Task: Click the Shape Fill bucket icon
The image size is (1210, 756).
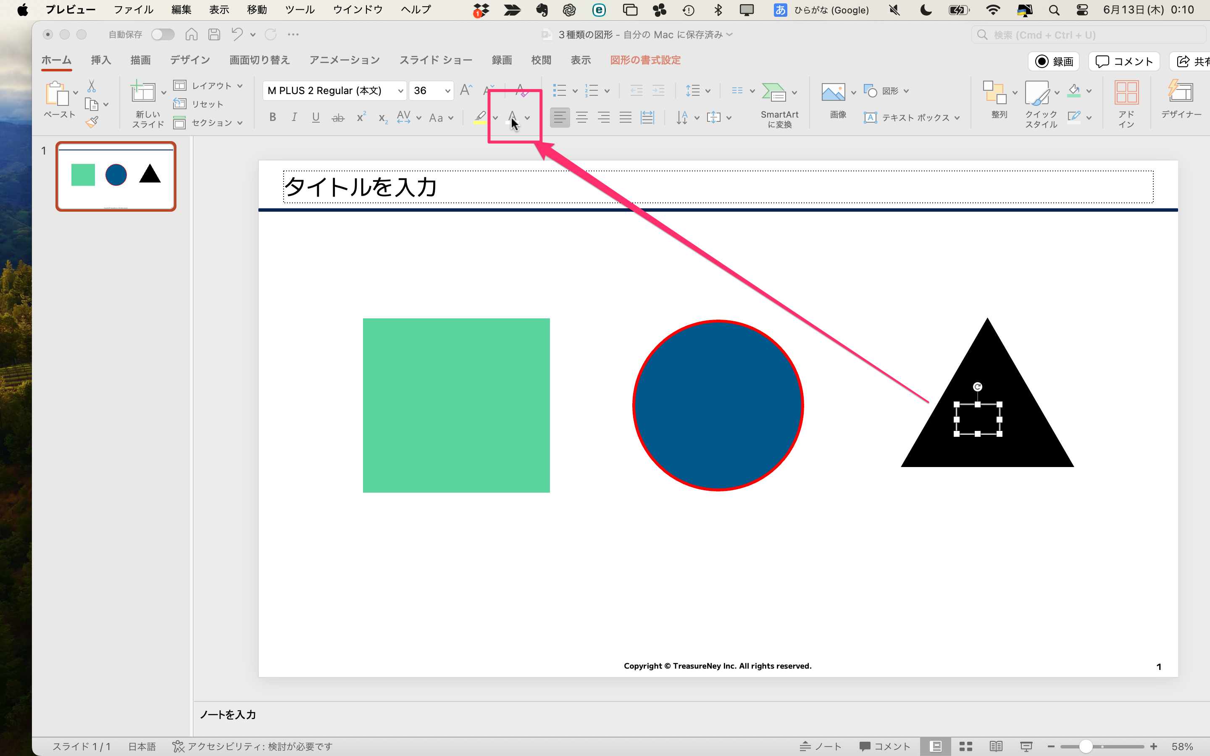Action: 1073,90
